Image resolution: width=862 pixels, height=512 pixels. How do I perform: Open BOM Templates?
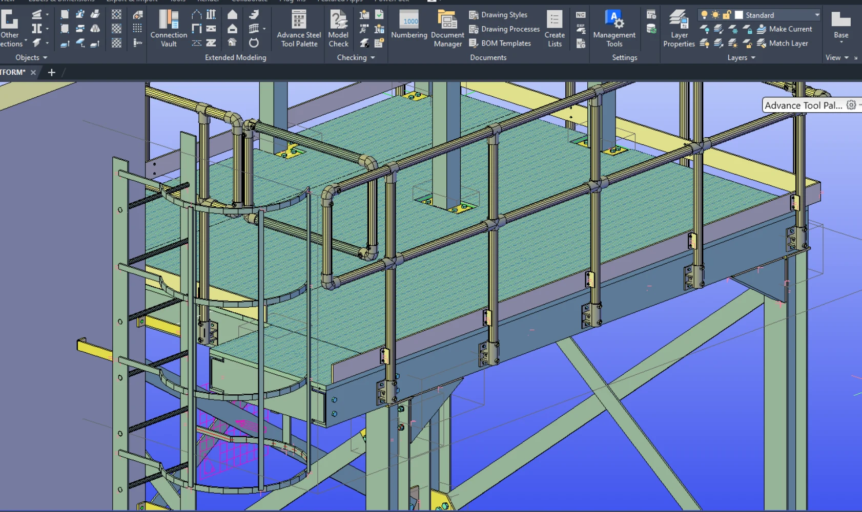pos(500,44)
